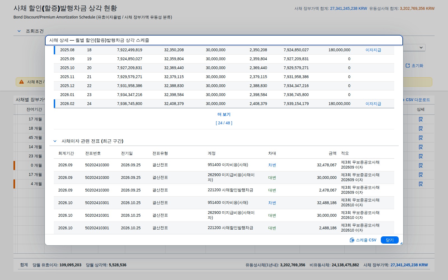The image size is (448, 280).
Task: Click 금액 column header
Action: pyautogui.click(x=333, y=153)
